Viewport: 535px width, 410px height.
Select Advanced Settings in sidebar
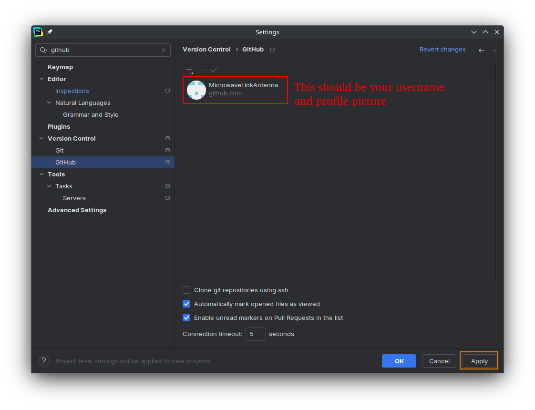[x=77, y=210]
